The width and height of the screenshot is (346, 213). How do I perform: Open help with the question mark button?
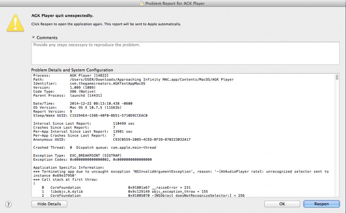[x=9, y=204]
